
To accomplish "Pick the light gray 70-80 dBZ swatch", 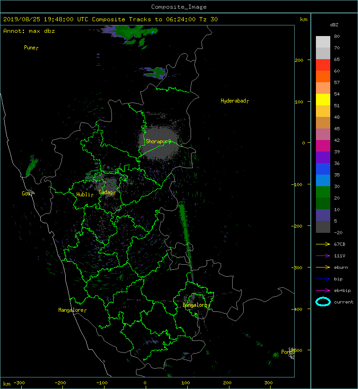I will (323, 42).
